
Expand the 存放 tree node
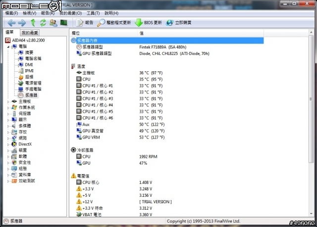tap(8, 132)
